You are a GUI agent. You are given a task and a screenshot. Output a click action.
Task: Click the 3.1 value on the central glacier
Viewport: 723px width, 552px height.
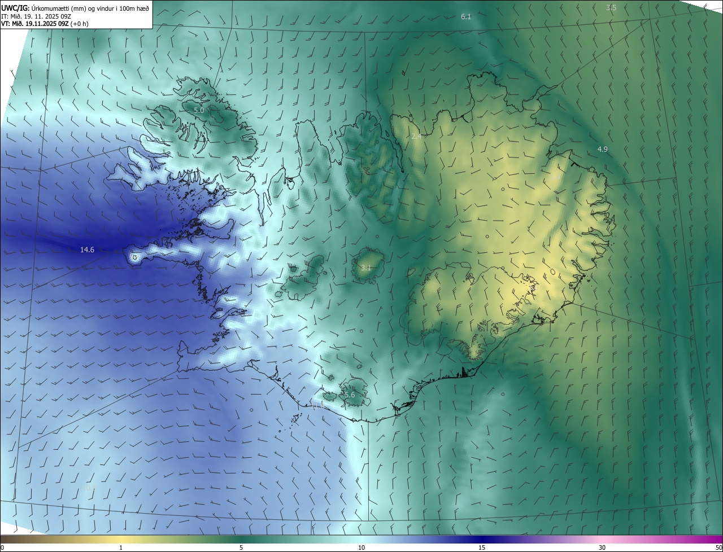tap(365, 268)
